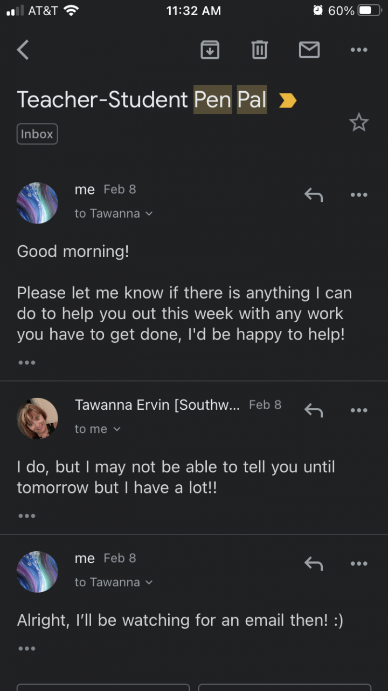Viewport: 388px width, 691px height.
Task: Expand 'to me' recipient details
Action: pyautogui.click(x=98, y=429)
